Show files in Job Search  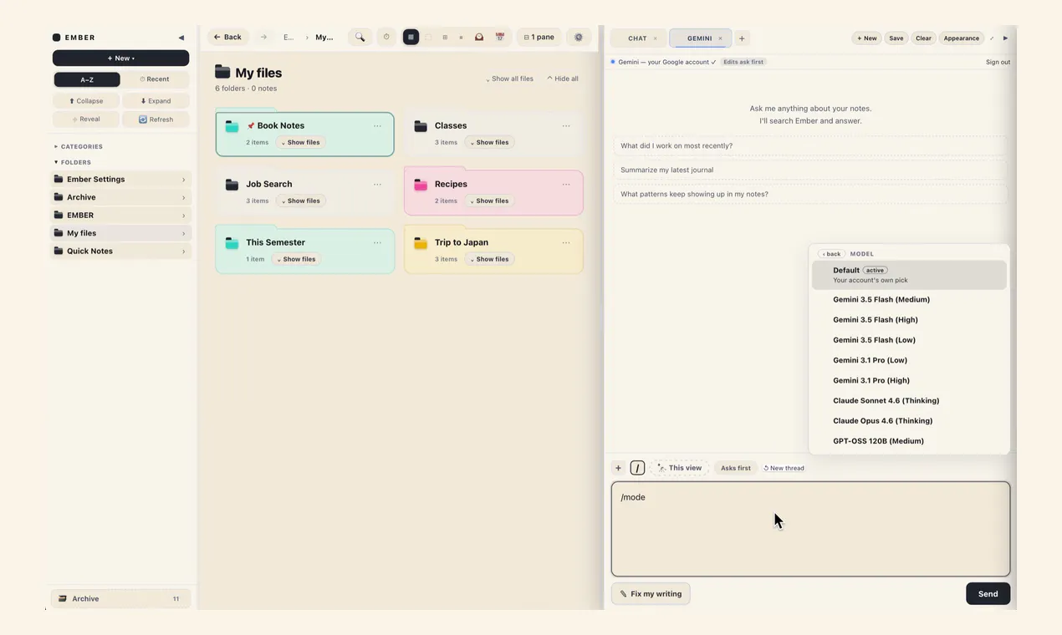[300, 201]
